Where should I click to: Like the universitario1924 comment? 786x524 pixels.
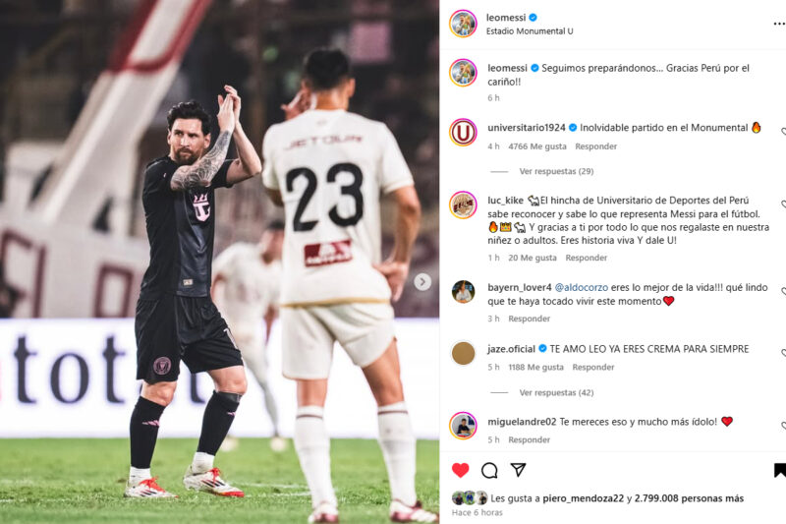783,132
